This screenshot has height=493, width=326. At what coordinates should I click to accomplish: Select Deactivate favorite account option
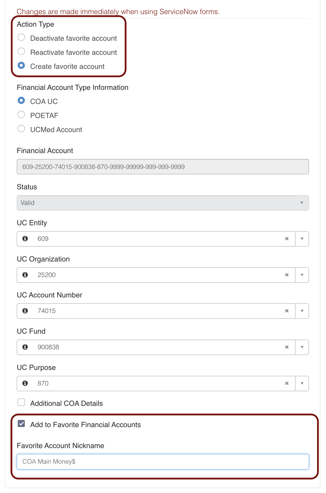click(21, 37)
